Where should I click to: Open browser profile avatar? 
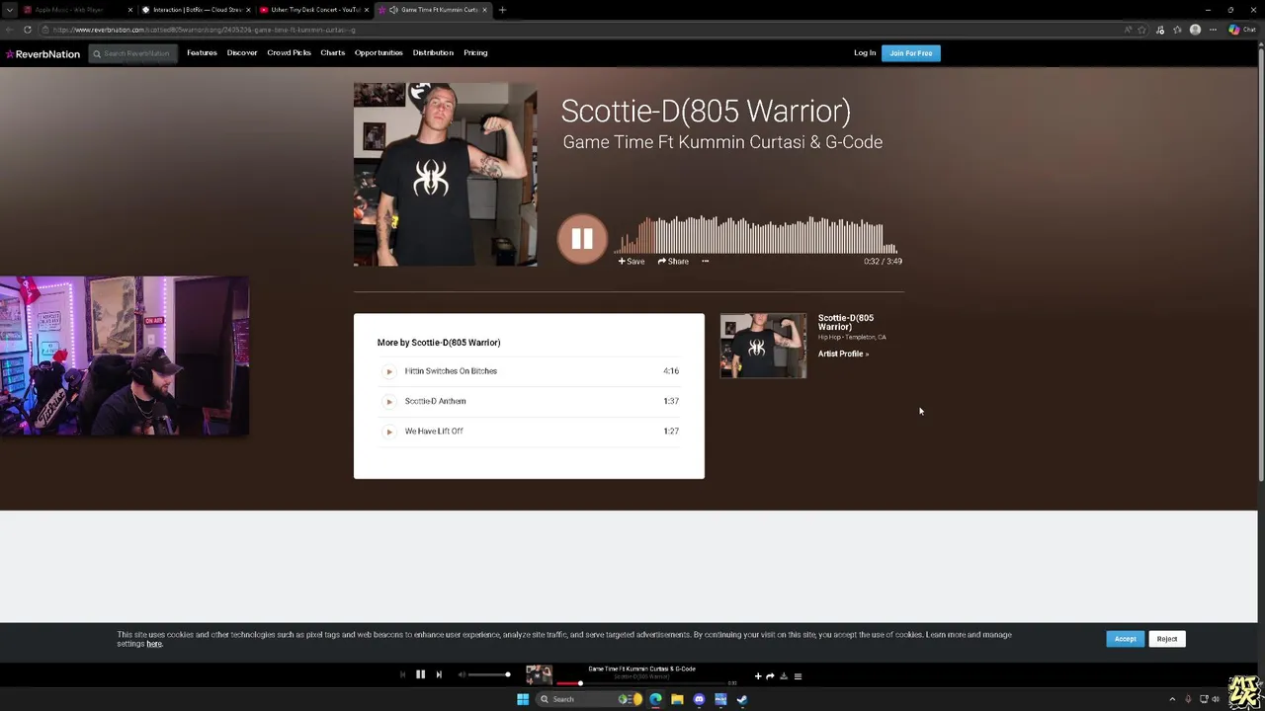coord(1195,30)
